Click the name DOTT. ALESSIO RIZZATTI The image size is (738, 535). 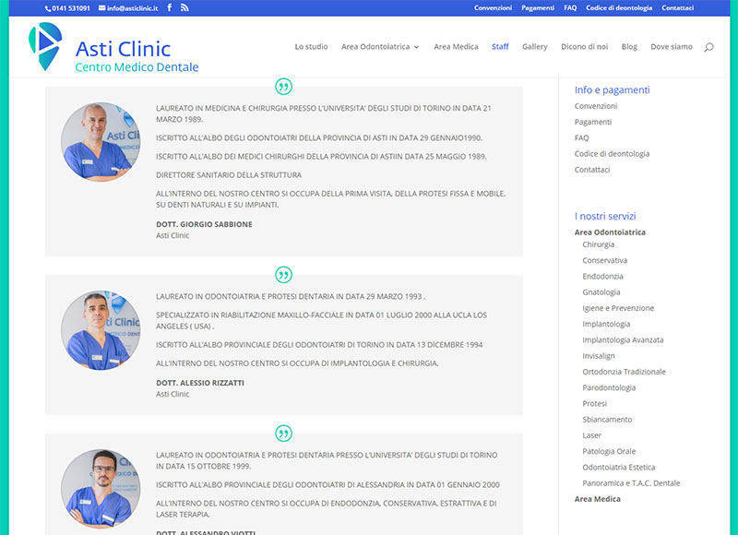point(200,383)
